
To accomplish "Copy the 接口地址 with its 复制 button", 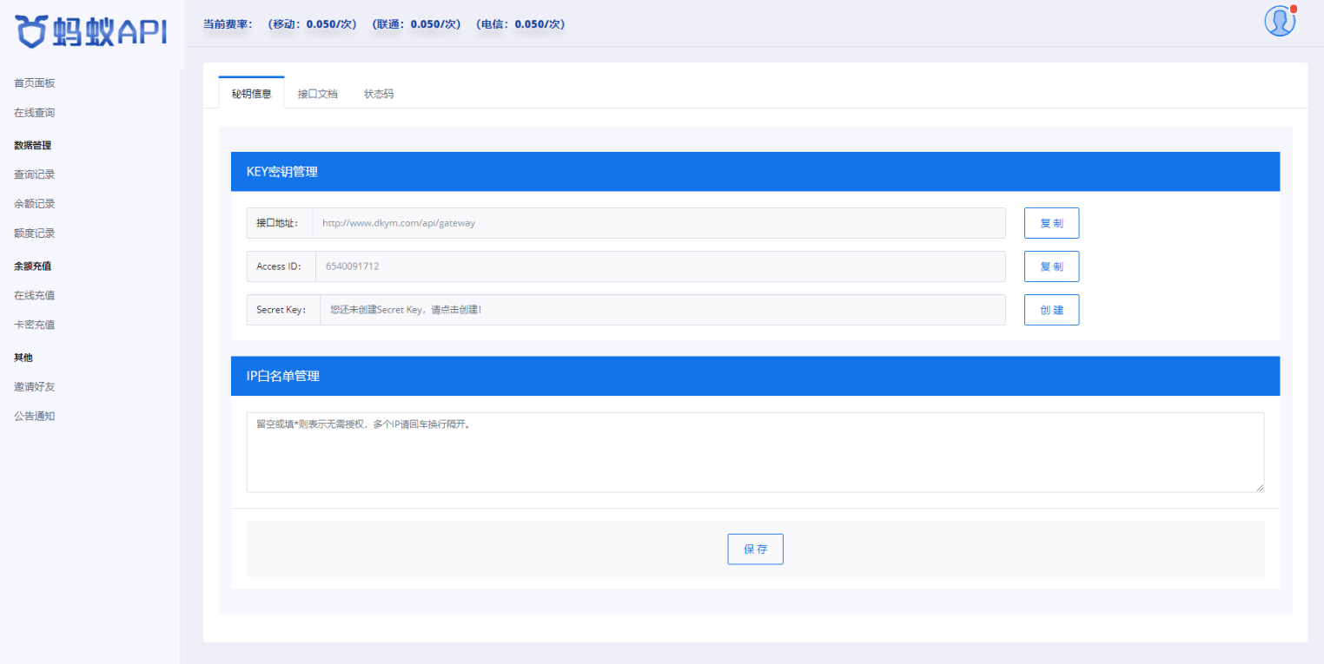I will point(1051,223).
